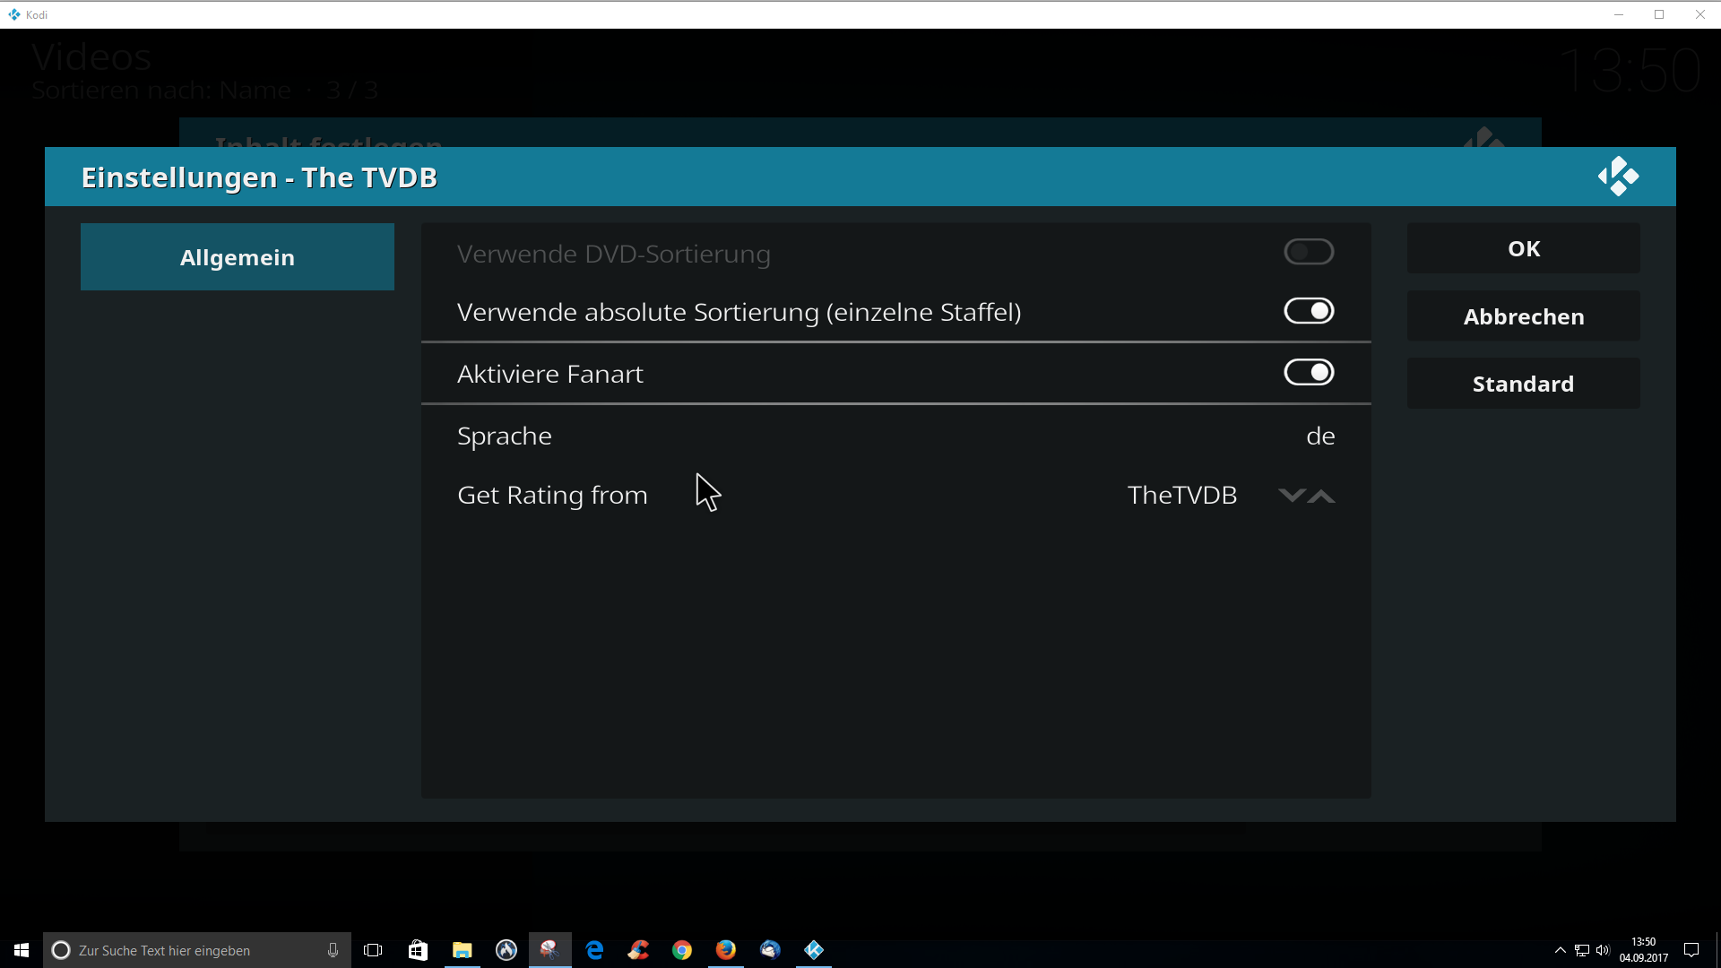The width and height of the screenshot is (1721, 968).
Task: Click the Kodi icon in title bar
Action: click(x=13, y=14)
